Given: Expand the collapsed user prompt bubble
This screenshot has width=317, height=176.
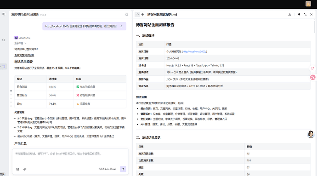Looking at the screenshot, I should [121, 26].
